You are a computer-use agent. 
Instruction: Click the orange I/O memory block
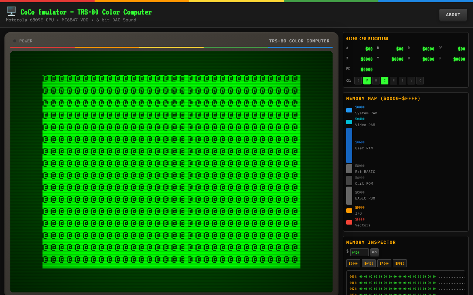click(349, 211)
